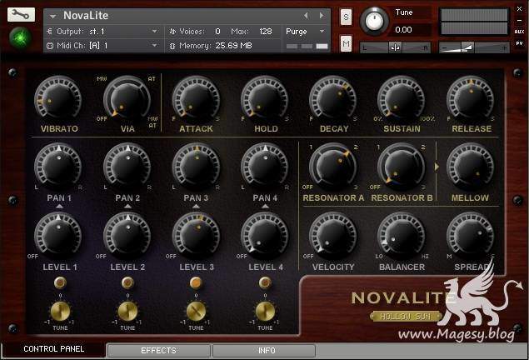Image resolution: width=529 pixels, height=360 pixels.
Task: Open the AUX sends panel
Action: (519, 32)
